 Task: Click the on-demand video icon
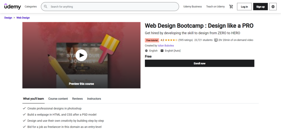[x=216, y=40]
